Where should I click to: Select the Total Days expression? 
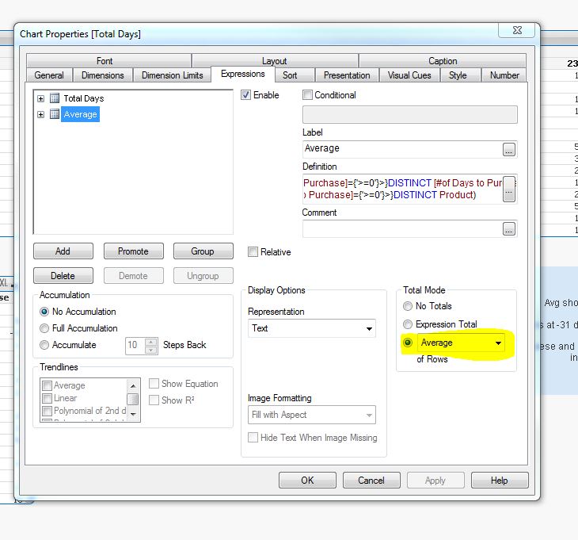(84, 98)
